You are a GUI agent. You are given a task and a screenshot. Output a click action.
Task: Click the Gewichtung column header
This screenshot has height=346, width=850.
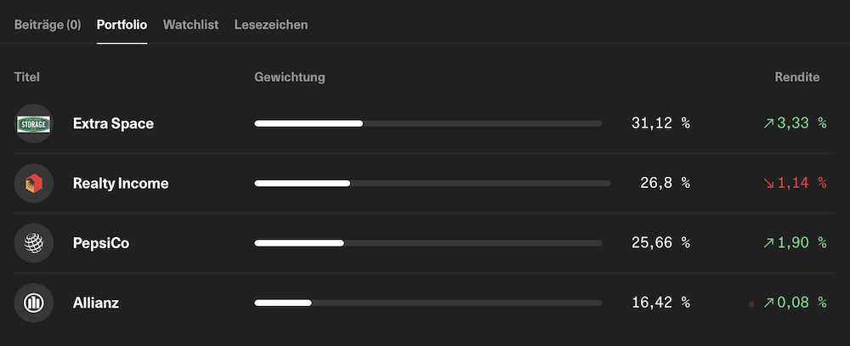click(x=290, y=77)
